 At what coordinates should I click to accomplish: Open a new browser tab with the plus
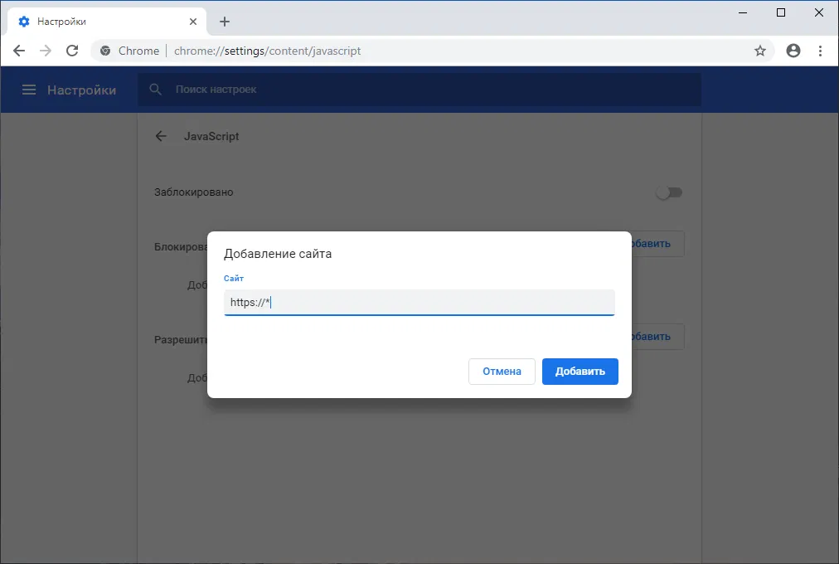pyautogui.click(x=224, y=22)
